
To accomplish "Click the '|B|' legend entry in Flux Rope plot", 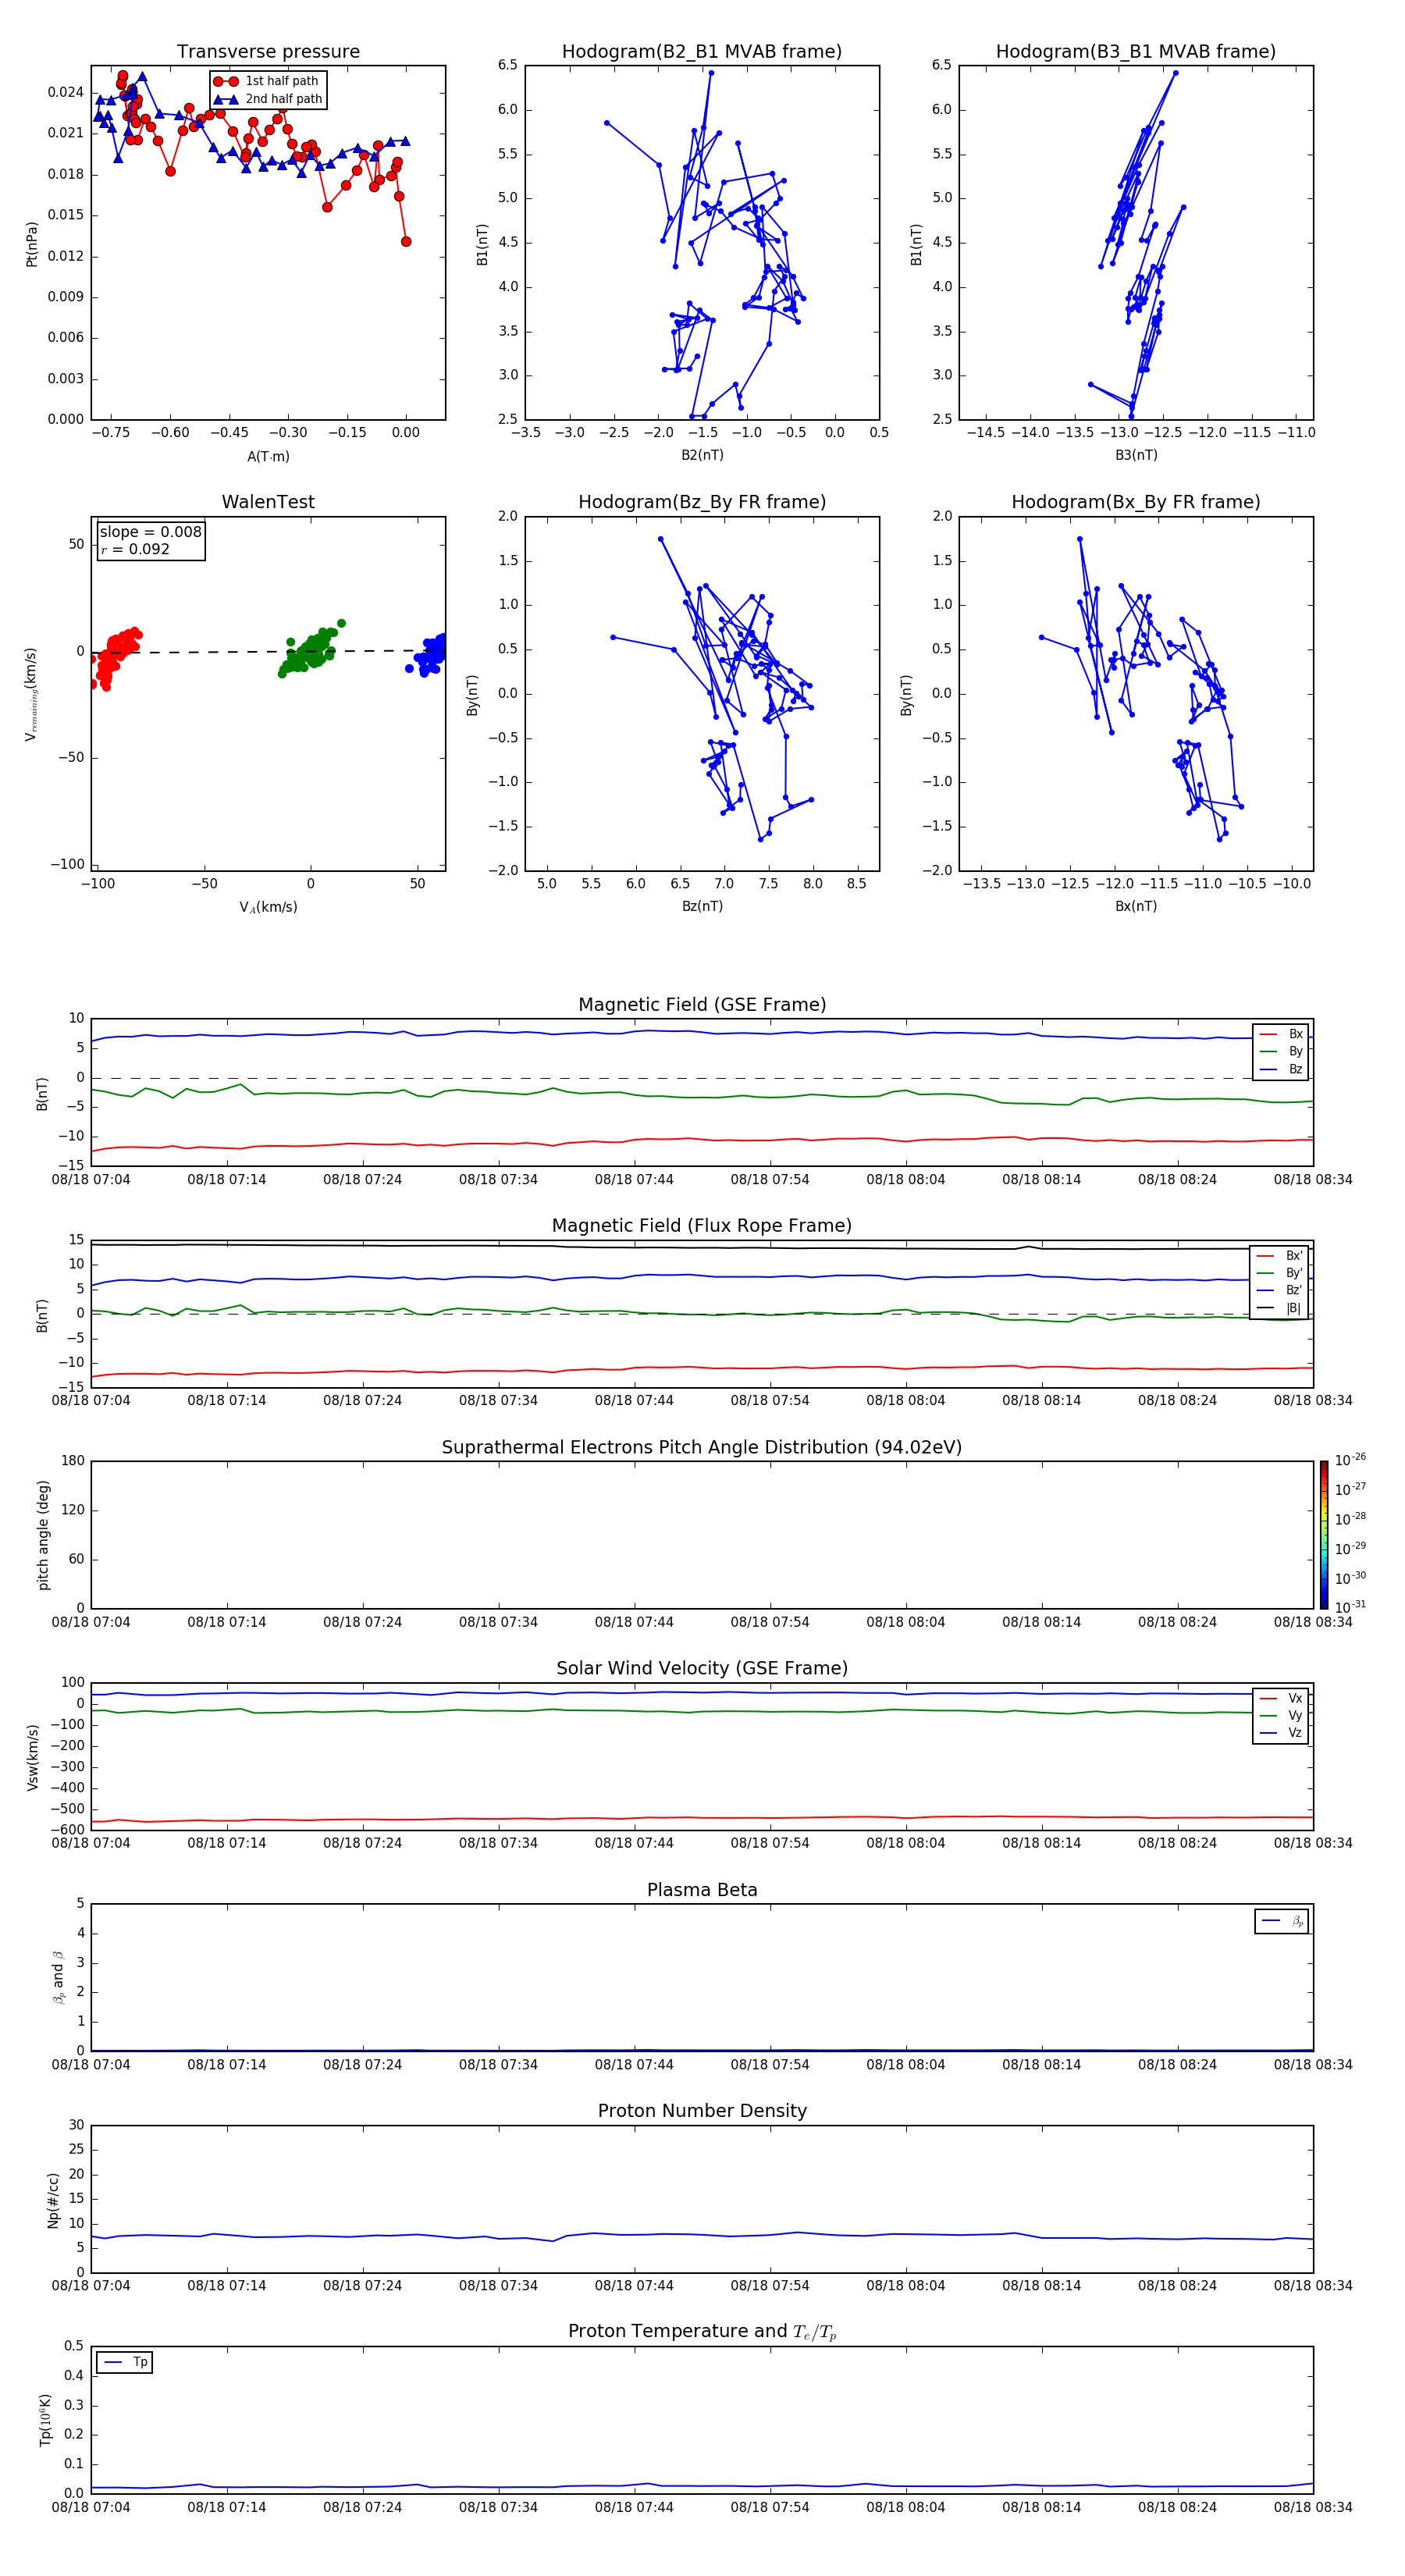I will 1279,1309.
